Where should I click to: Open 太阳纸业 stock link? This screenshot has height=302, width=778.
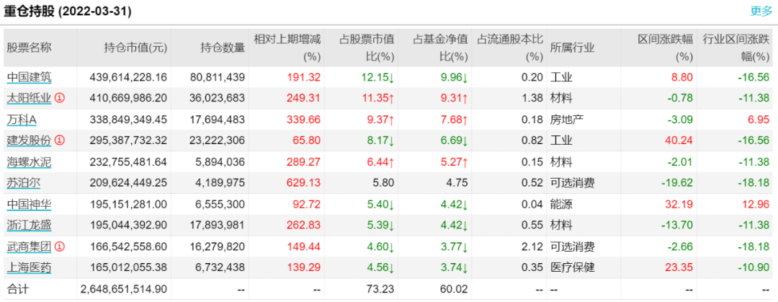point(29,98)
